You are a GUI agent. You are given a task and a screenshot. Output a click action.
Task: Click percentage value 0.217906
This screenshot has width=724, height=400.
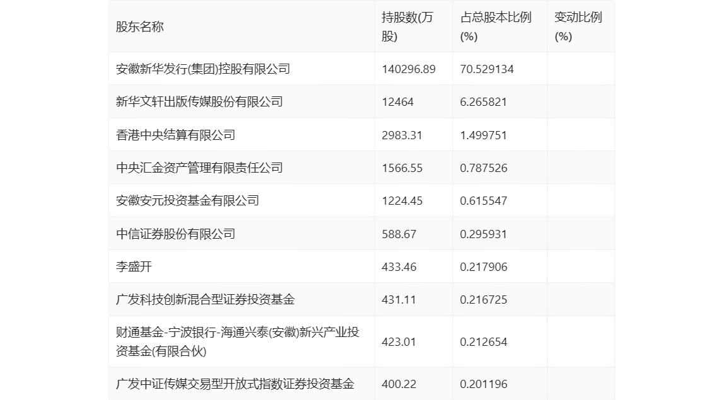(x=484, y=266)
